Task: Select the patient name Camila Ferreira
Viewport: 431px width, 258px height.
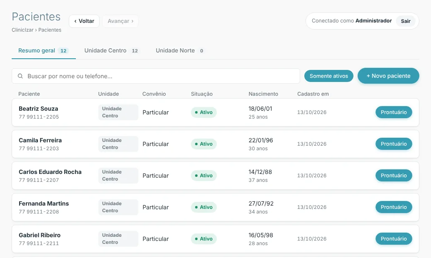Action: pos(40,140)
